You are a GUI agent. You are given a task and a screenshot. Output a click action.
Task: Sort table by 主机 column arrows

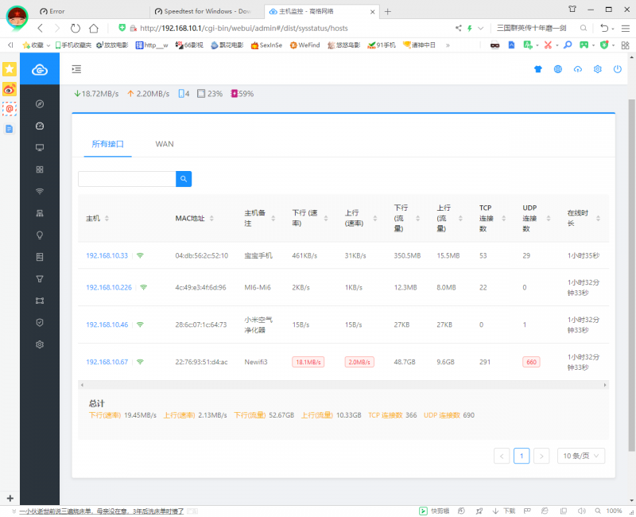tap(107, 219)
